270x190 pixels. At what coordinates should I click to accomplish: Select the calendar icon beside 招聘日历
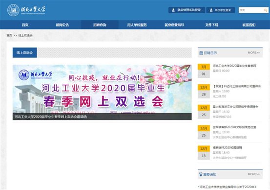point(201,53)
